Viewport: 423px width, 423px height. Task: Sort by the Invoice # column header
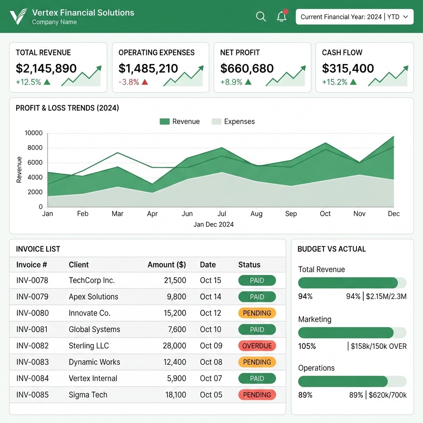coord(31,265)
